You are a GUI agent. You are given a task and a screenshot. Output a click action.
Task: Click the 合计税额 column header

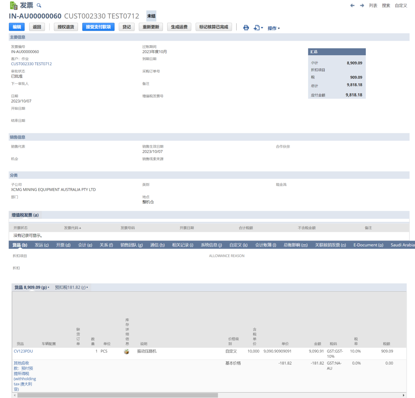coord(246,228)
